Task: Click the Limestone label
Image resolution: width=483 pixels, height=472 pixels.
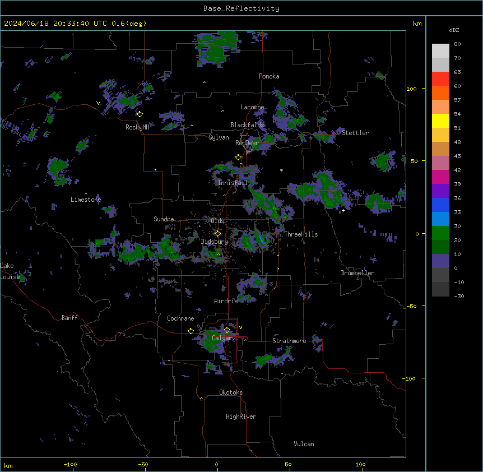Action: (x=86, y=200)
